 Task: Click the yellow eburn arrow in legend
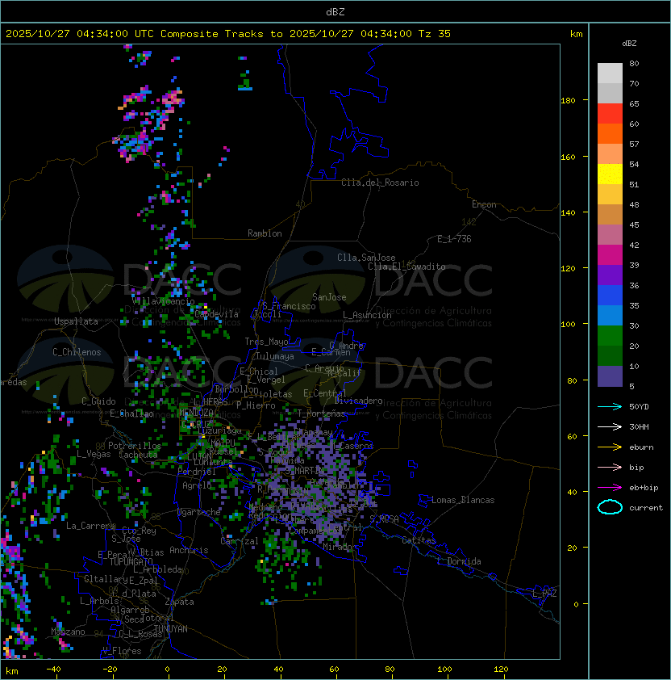[610, 447]
